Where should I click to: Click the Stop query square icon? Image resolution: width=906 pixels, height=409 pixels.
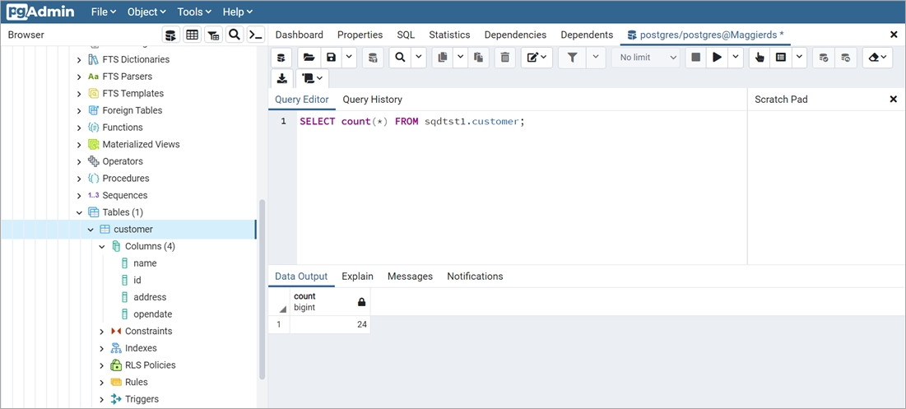(x=695, y=57)
